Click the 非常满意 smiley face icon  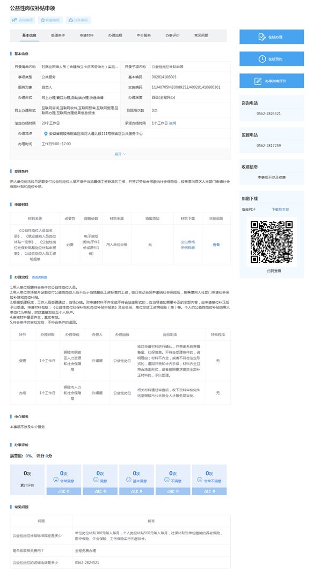[x=64, y=479]
